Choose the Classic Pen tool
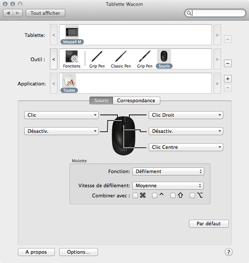 tap(120, 57)
